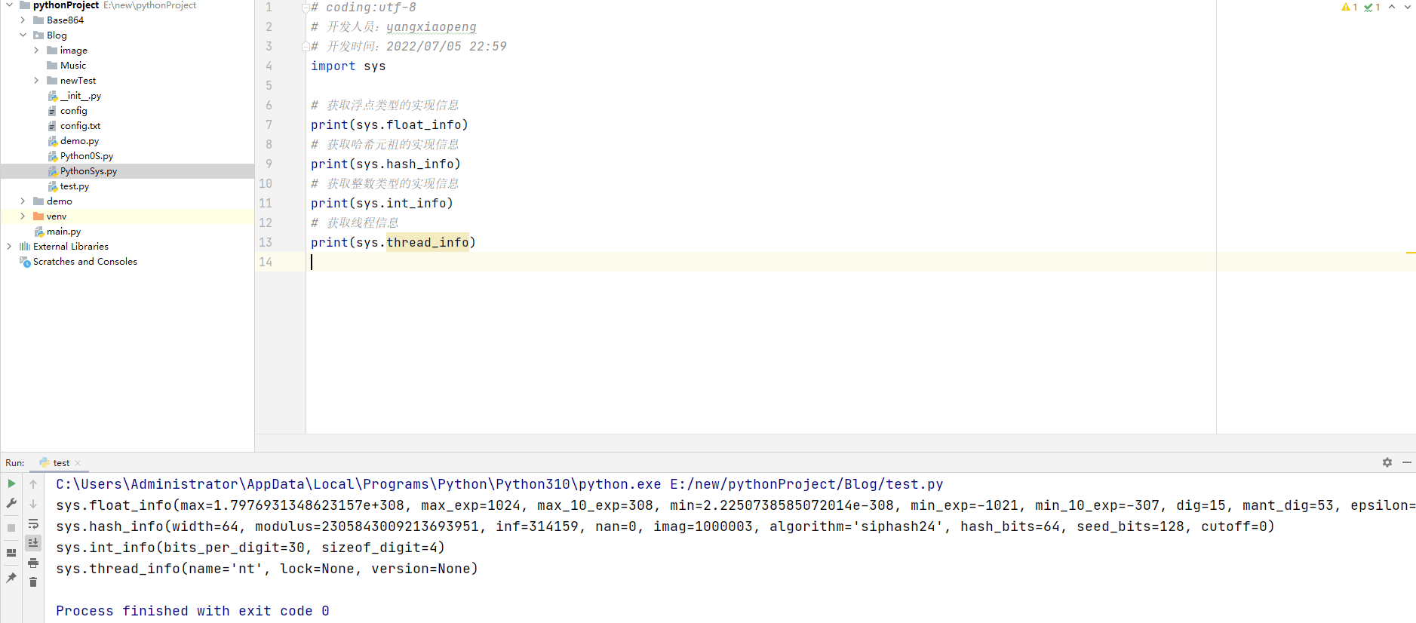Hide the Run tool window
The image size is (1416, 623).
click(1407, 462)
